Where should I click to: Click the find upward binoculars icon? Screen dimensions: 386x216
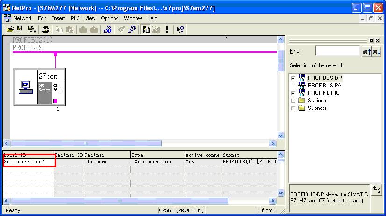point(366,51)
